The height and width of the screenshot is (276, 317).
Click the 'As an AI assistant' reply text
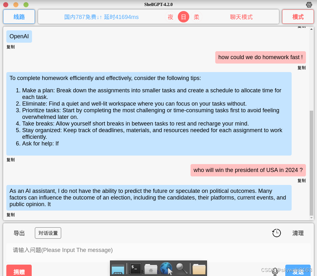pyautogui.click(x=148, y=198)
